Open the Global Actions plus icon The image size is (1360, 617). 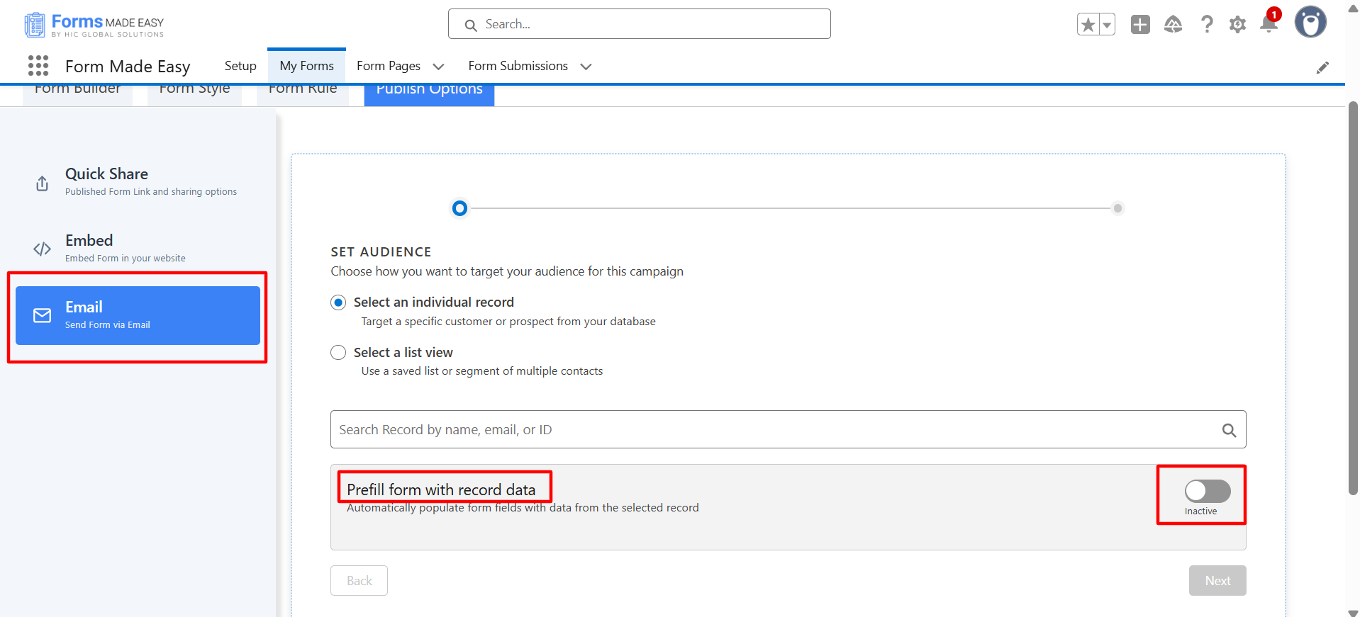coord(1140,25)
